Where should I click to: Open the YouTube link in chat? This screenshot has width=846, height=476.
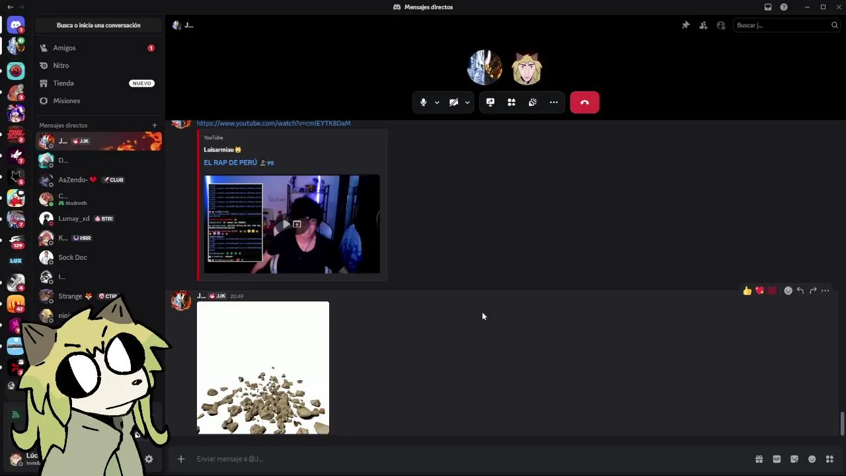click(x=274, y=123)
